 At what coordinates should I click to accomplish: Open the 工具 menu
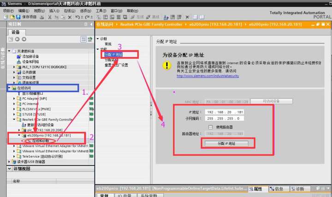[x=101, y=11]
